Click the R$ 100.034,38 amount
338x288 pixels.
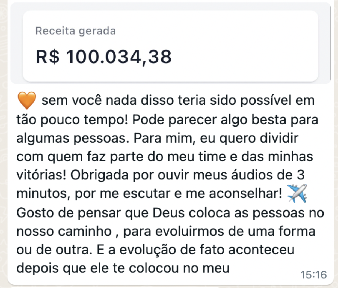pos(104,57)
